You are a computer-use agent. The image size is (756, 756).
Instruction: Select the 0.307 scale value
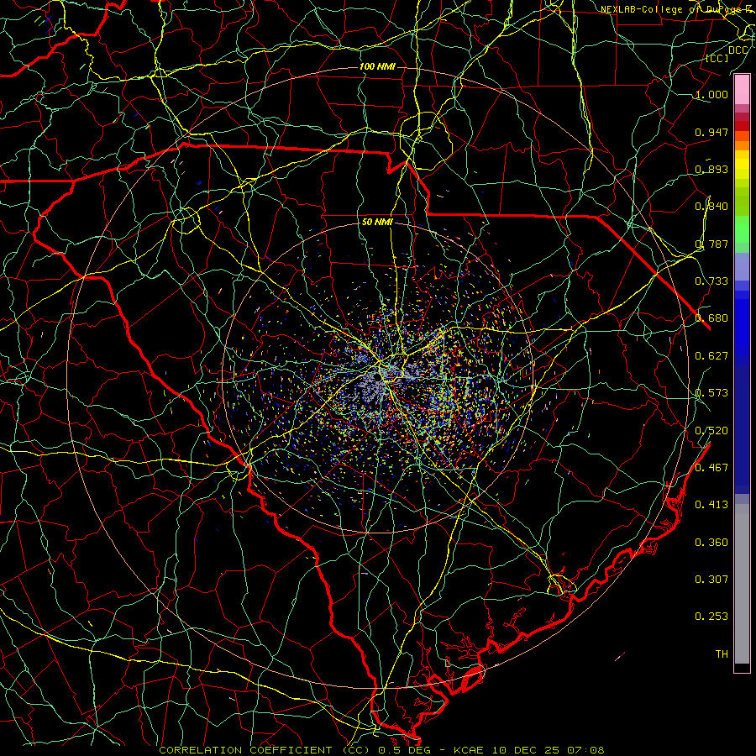pos(711,580)
